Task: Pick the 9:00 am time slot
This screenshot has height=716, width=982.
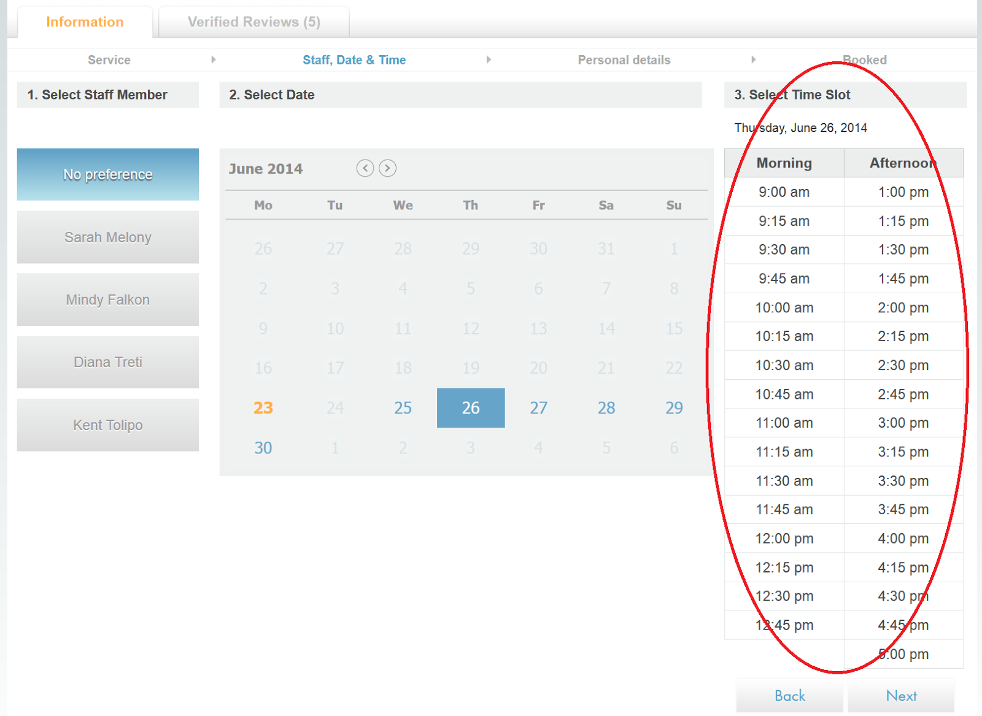Action: (784, 192)
